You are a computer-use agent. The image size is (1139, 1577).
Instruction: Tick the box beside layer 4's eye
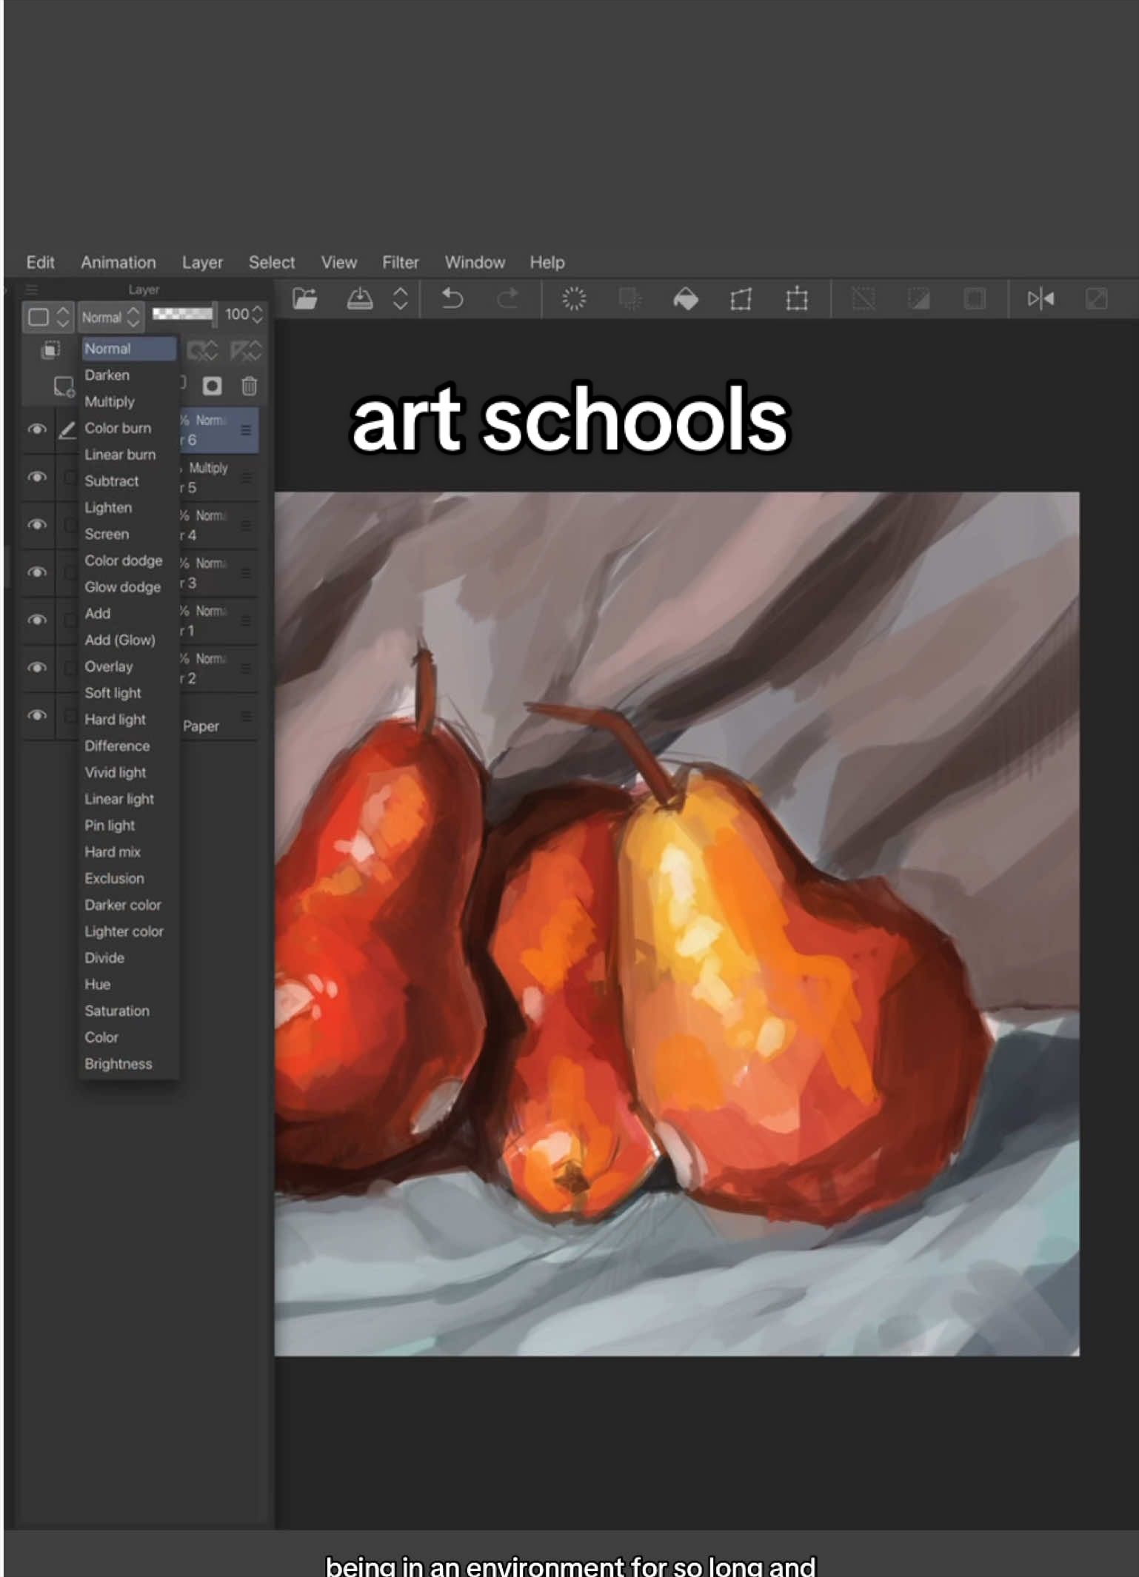click(x=70, y=525)
